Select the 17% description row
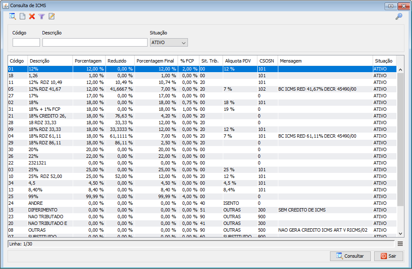 pos(202,96)
